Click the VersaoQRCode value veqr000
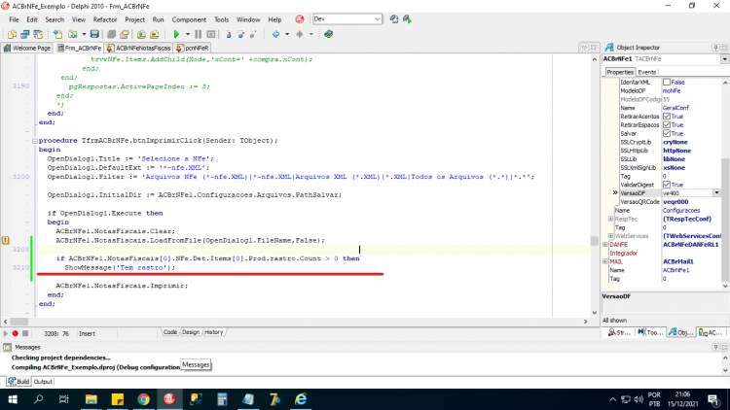730x410 pixels. point(675,202)
